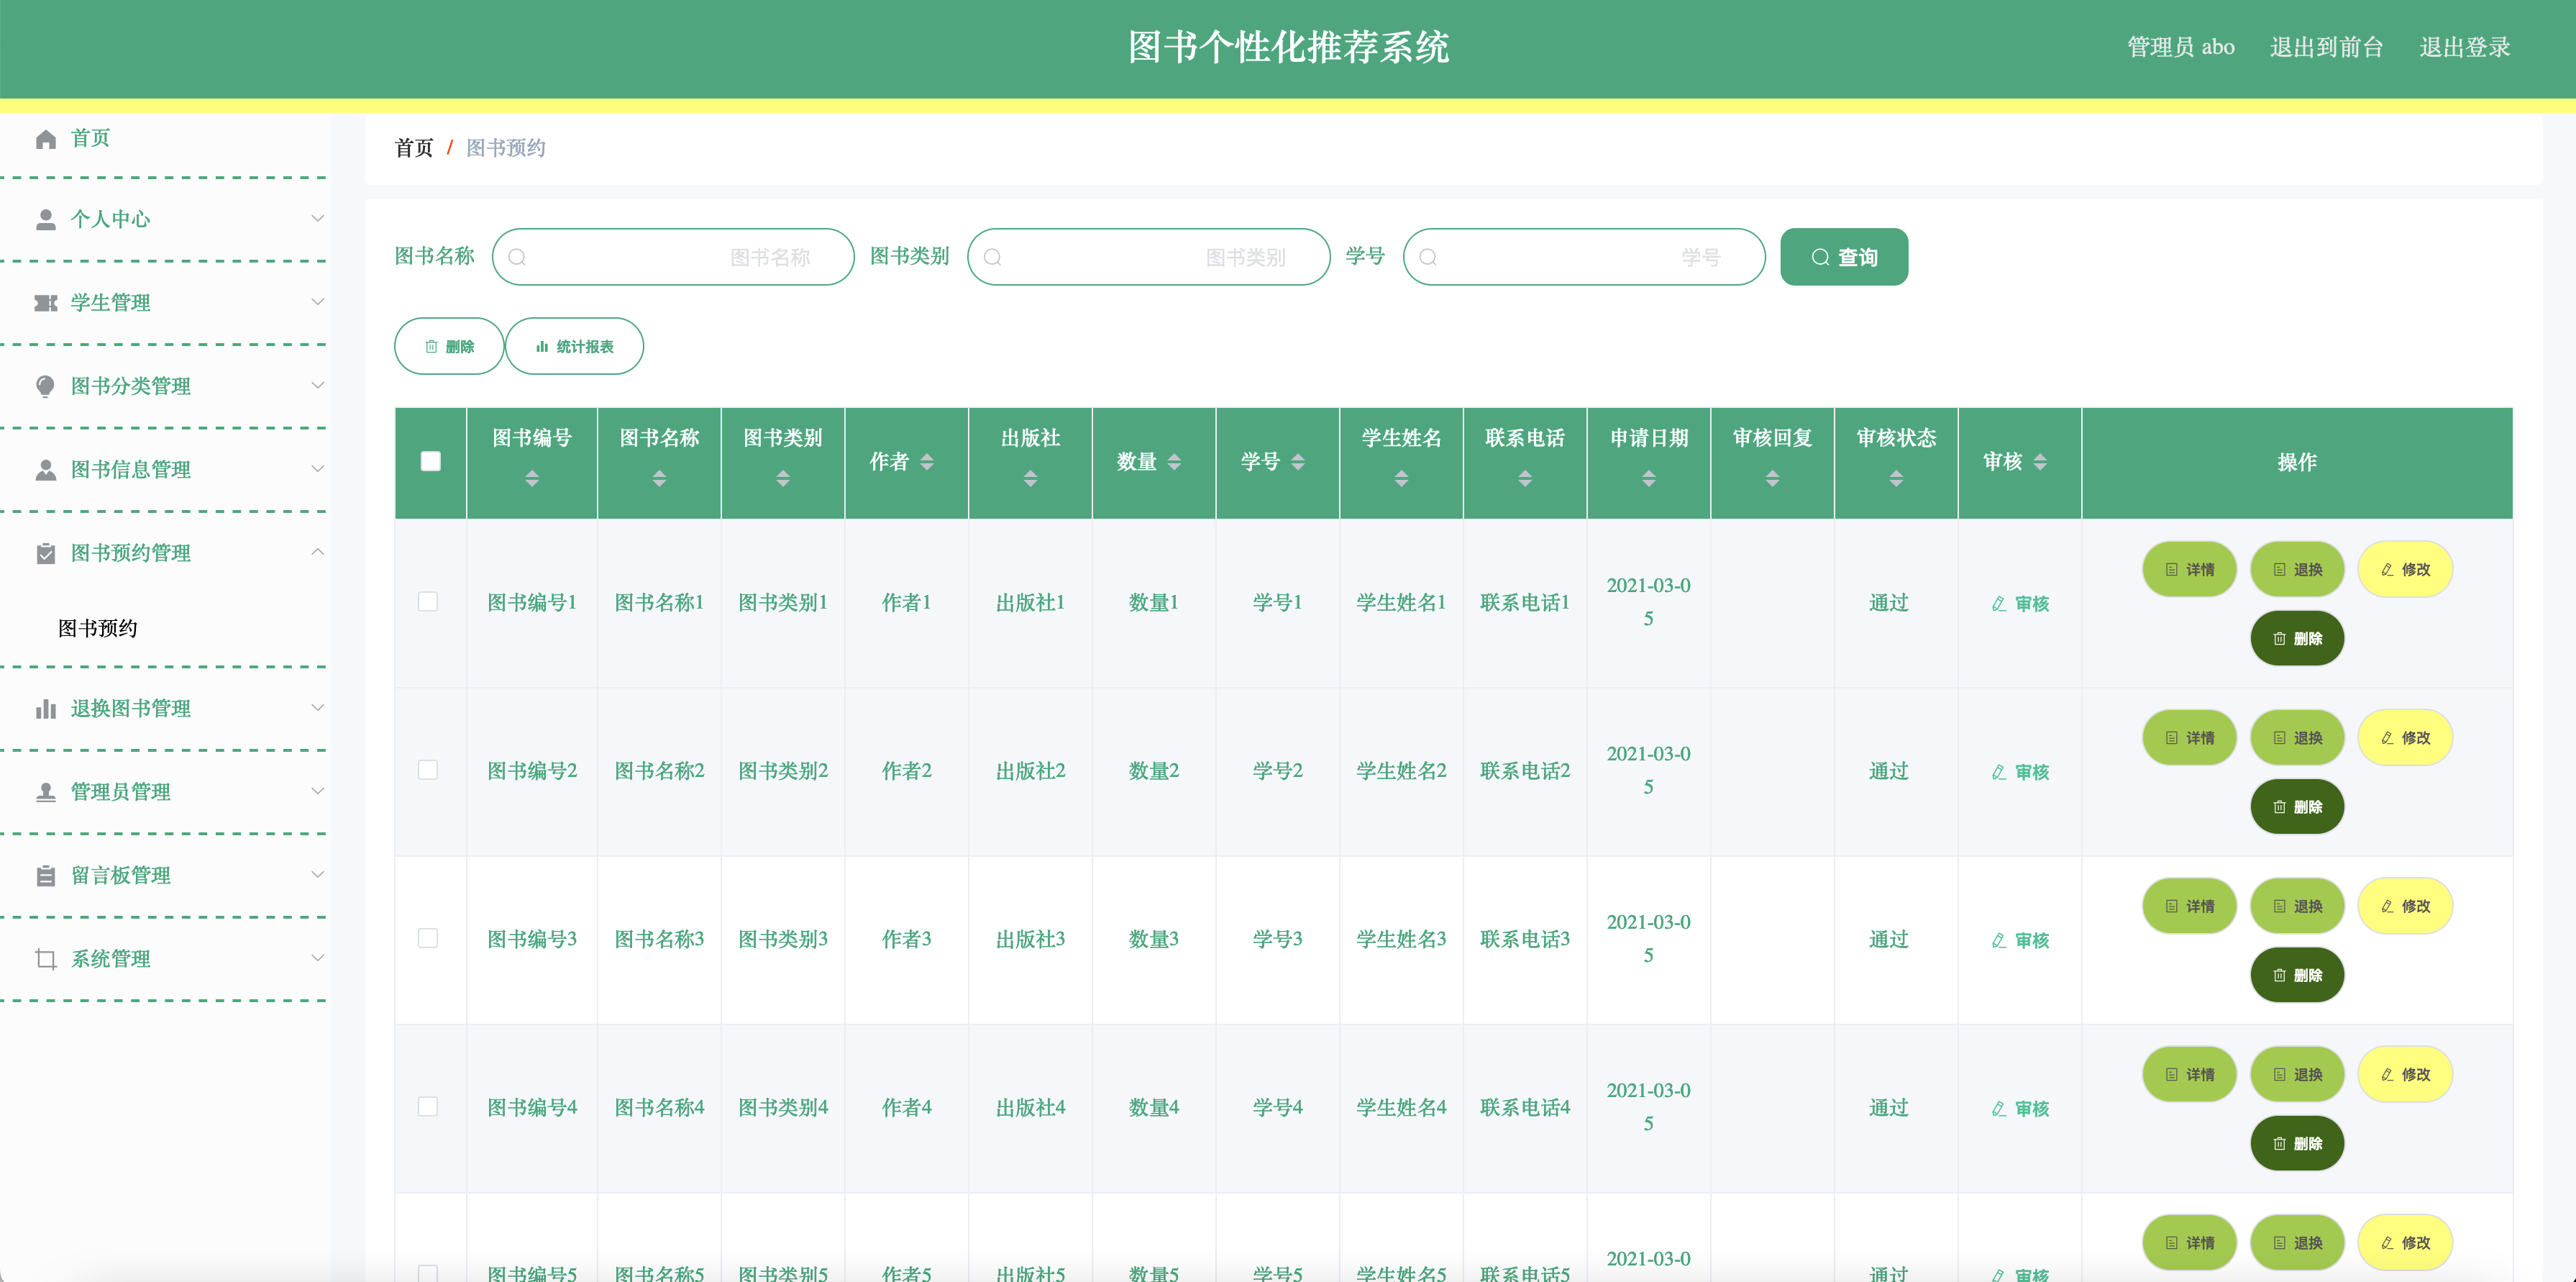Click the magnifier icon in 图书名称 search field
This screenshot has width=2576, height=1282.
[517, 257]
